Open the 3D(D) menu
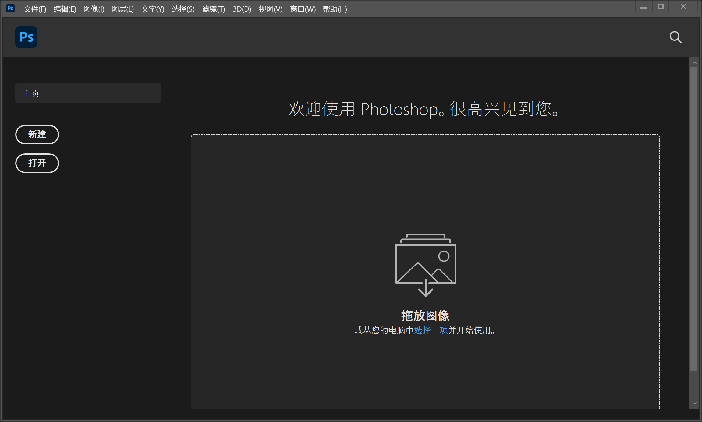 242,9
